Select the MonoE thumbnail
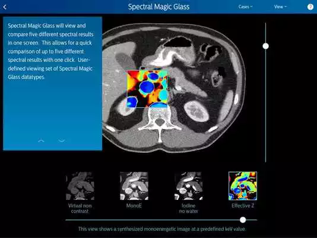 [x=134, y=186]
